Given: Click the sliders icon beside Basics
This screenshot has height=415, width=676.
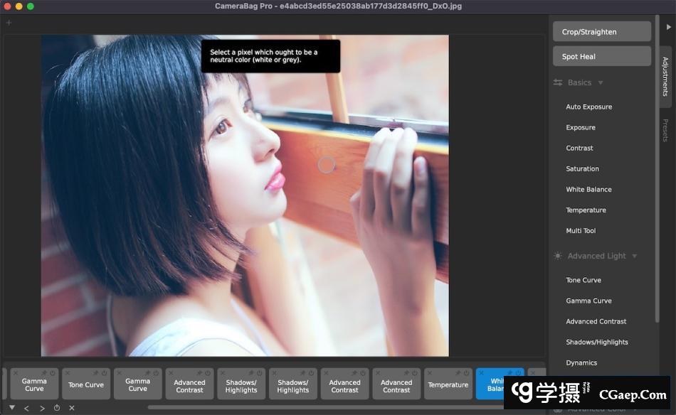Looking at the screenshot, I should point(558,82).
